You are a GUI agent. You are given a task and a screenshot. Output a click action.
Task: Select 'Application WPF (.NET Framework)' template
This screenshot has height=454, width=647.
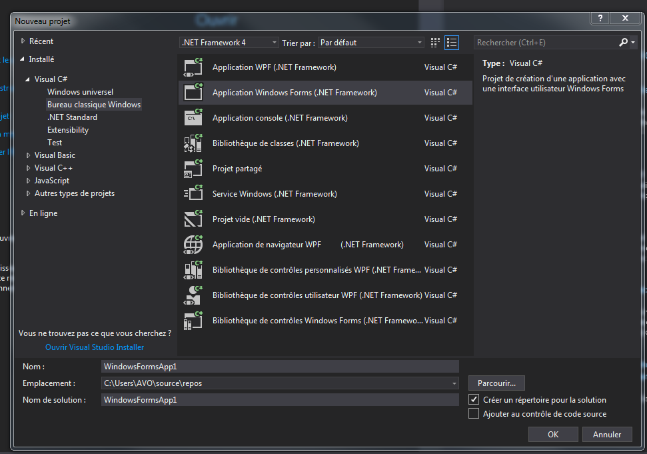tap(325, 67)
